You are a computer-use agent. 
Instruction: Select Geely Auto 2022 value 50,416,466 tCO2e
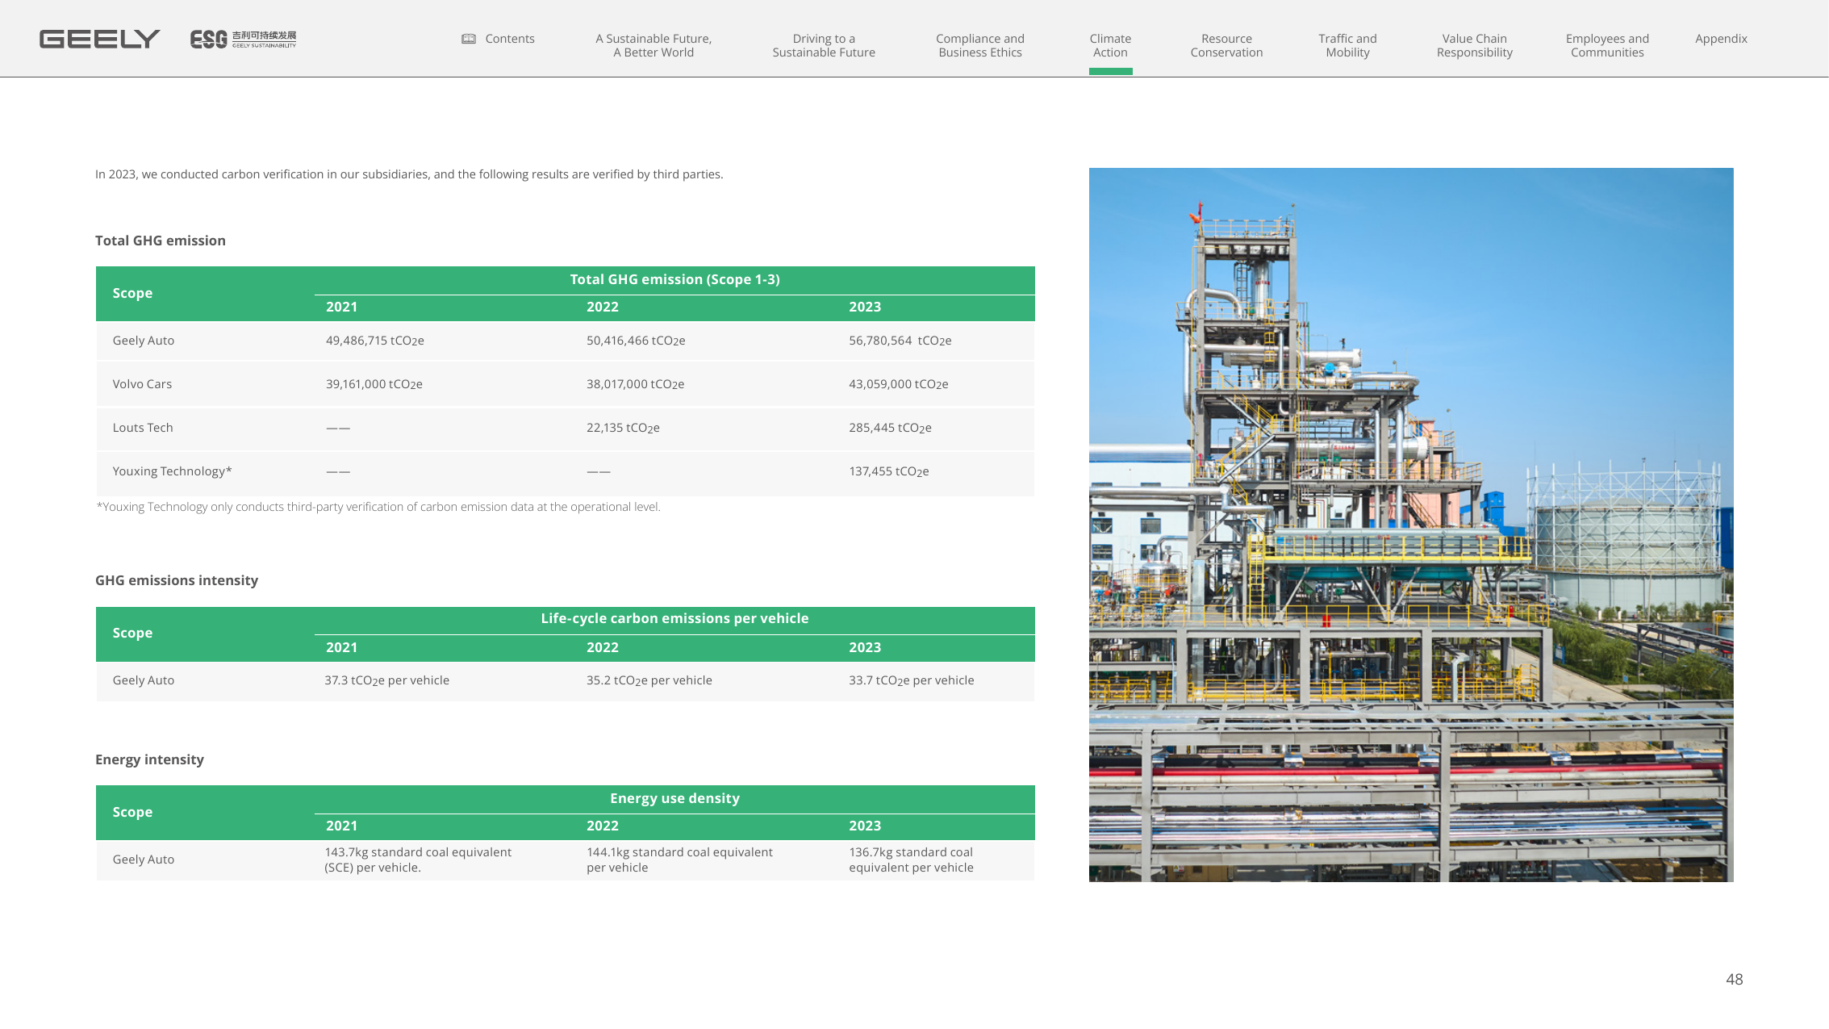[636, 341]
